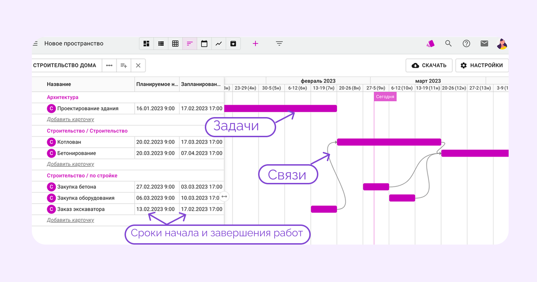Open the user avatar profile menu
This screenshot has width=537, height=282.
(502, 44)
